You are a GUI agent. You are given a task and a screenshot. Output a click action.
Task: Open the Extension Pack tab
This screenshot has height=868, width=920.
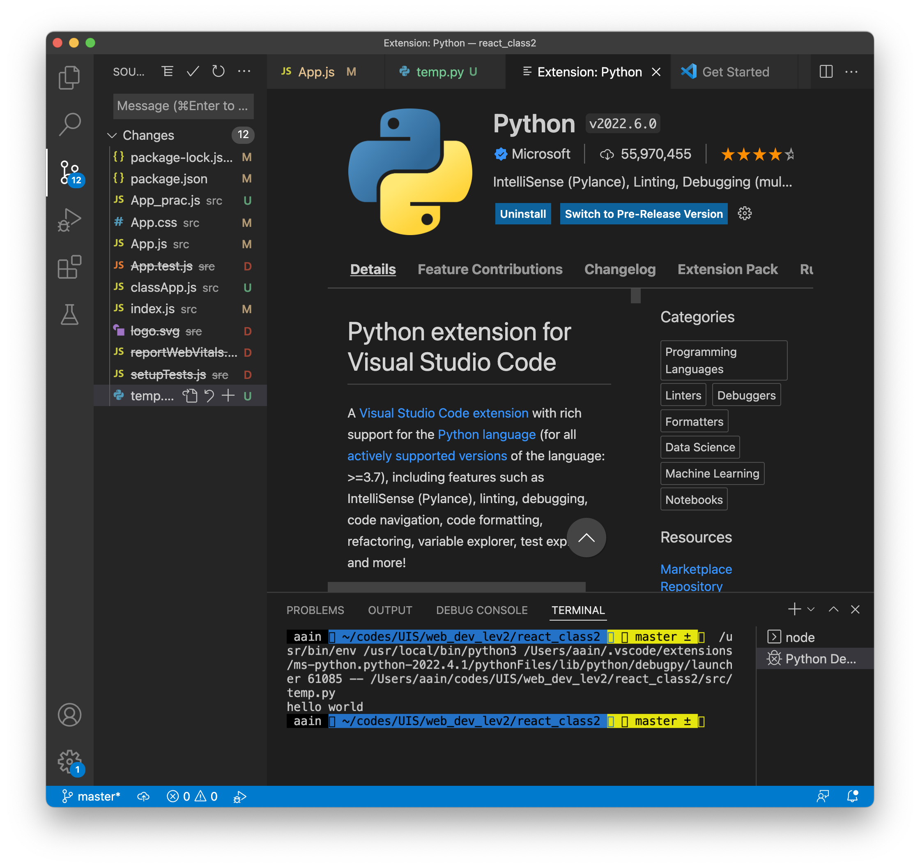coord(727,269)
